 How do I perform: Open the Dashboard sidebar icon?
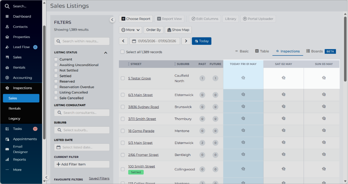(x=7, y=16)
